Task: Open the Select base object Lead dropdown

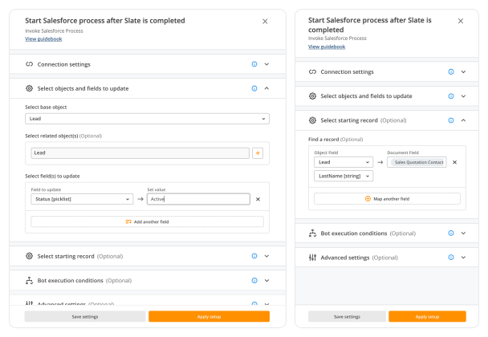Action: (x=147, y=119)
